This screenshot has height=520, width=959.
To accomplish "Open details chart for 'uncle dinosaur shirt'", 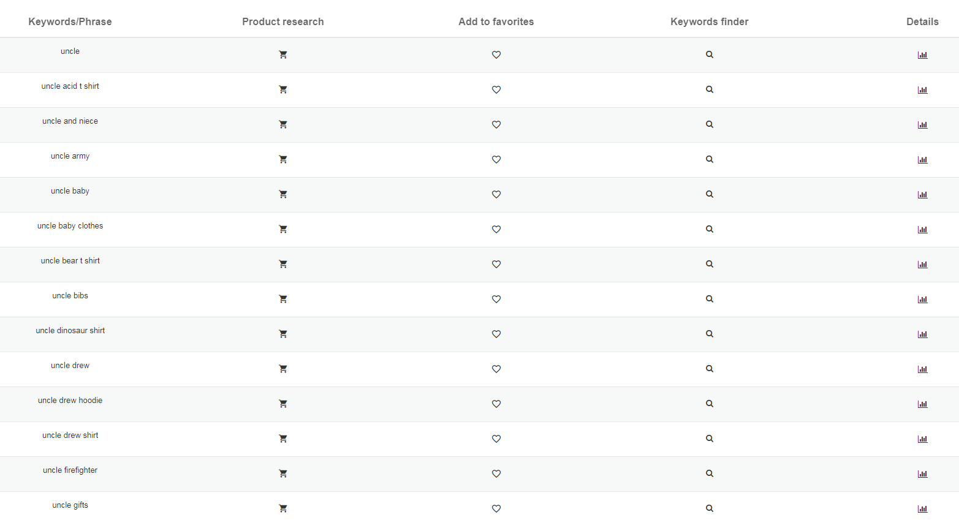I will tap(922, 334).
